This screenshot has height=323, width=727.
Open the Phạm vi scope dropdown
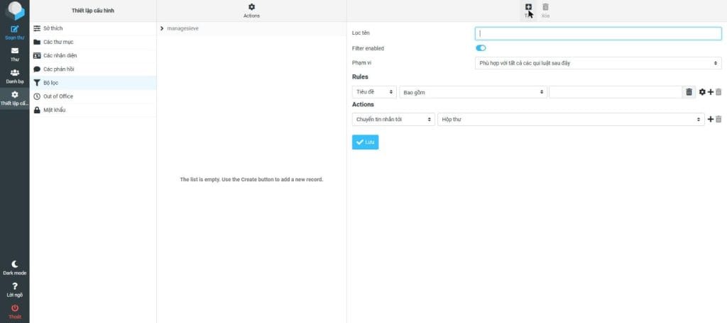pos(598,63)
